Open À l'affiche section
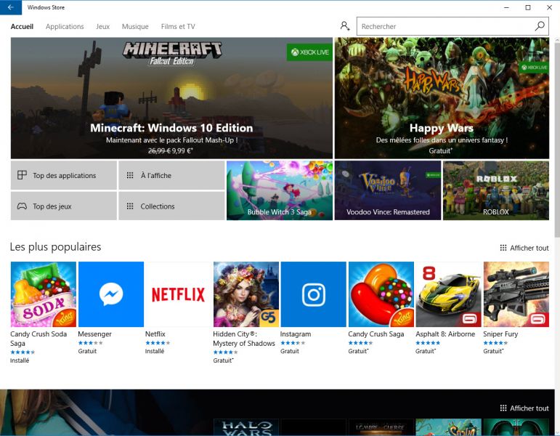Screen dimensions: 560x436 tap(172, 175)
